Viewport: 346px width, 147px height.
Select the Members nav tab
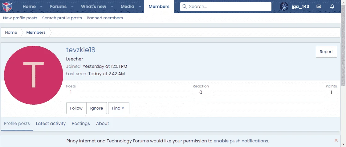[159, 6]
